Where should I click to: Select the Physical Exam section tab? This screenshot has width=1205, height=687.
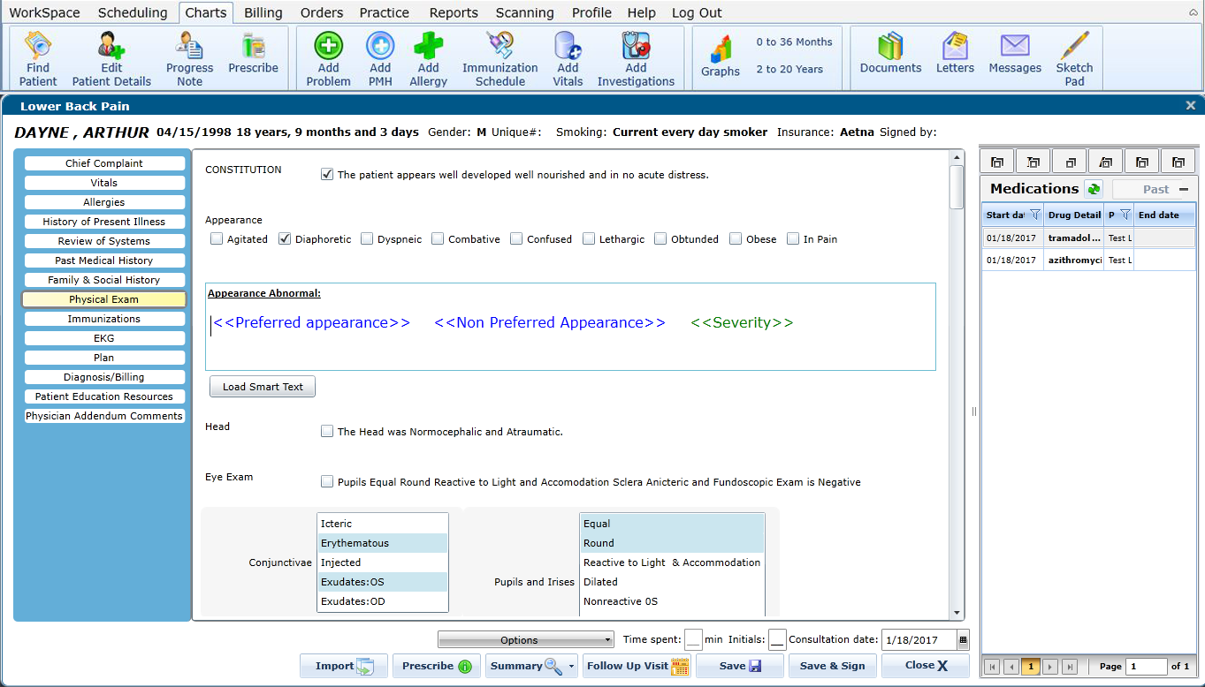(x=104, y=298)
